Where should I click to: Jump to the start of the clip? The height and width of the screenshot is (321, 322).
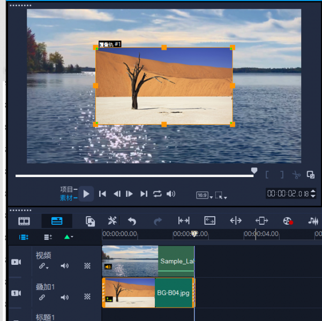pos(102,194)
